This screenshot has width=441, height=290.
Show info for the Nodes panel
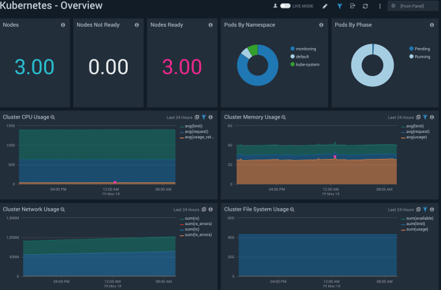63,25
